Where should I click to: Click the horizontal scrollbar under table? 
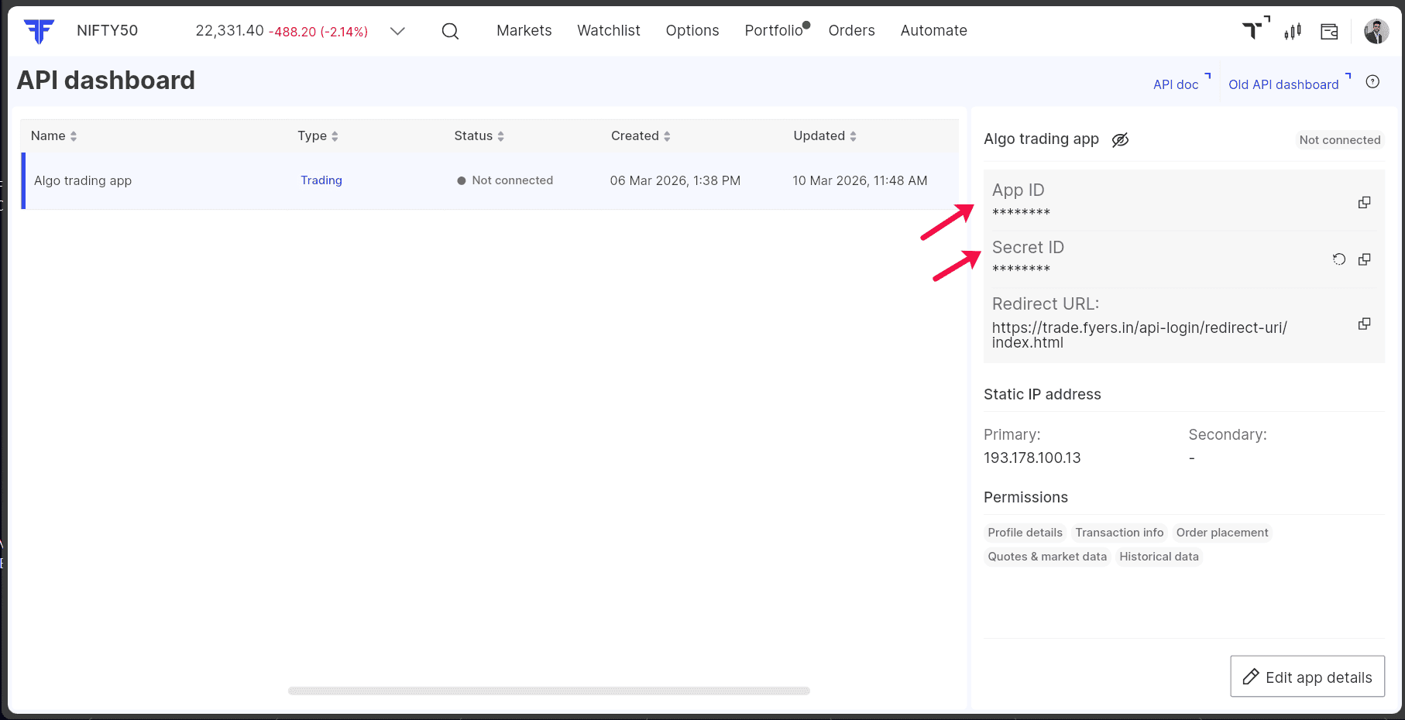point(548,691)
